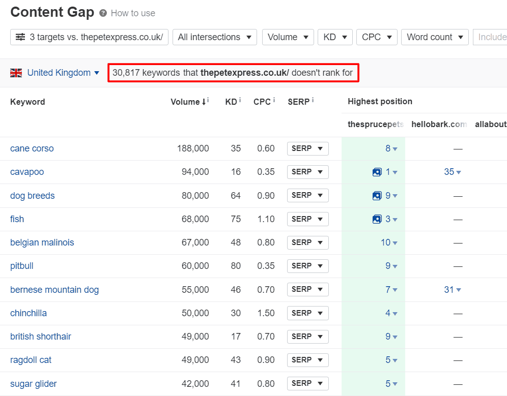The image size is (507, 396).
Task: Open the cane corso keyword link
Action: coord(32,148)
